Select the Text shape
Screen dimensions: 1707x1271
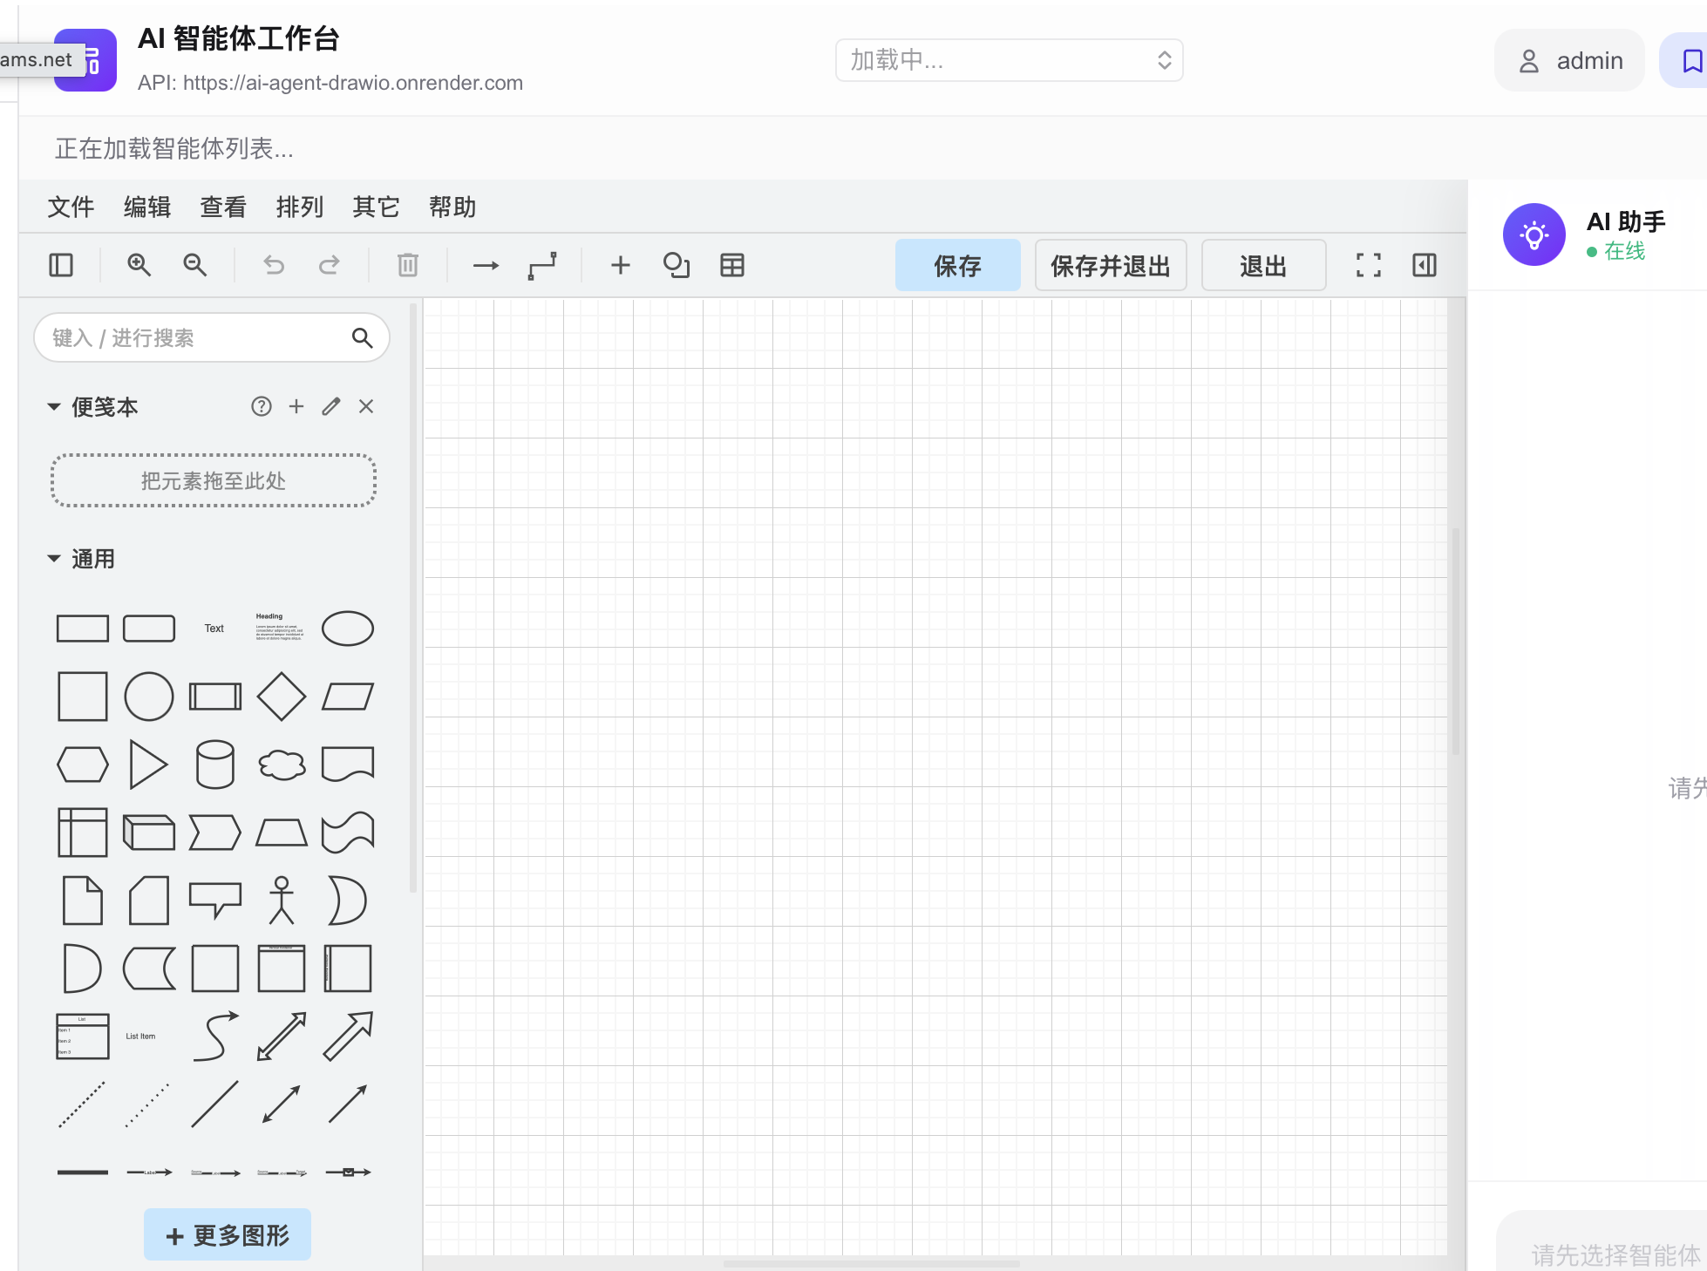[214, 629]
